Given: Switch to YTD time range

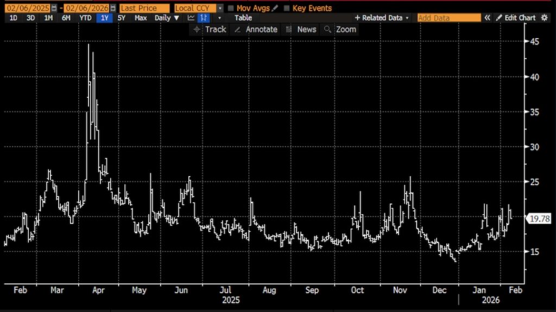Looking at the screenshot, I should (x=85, y=18).
